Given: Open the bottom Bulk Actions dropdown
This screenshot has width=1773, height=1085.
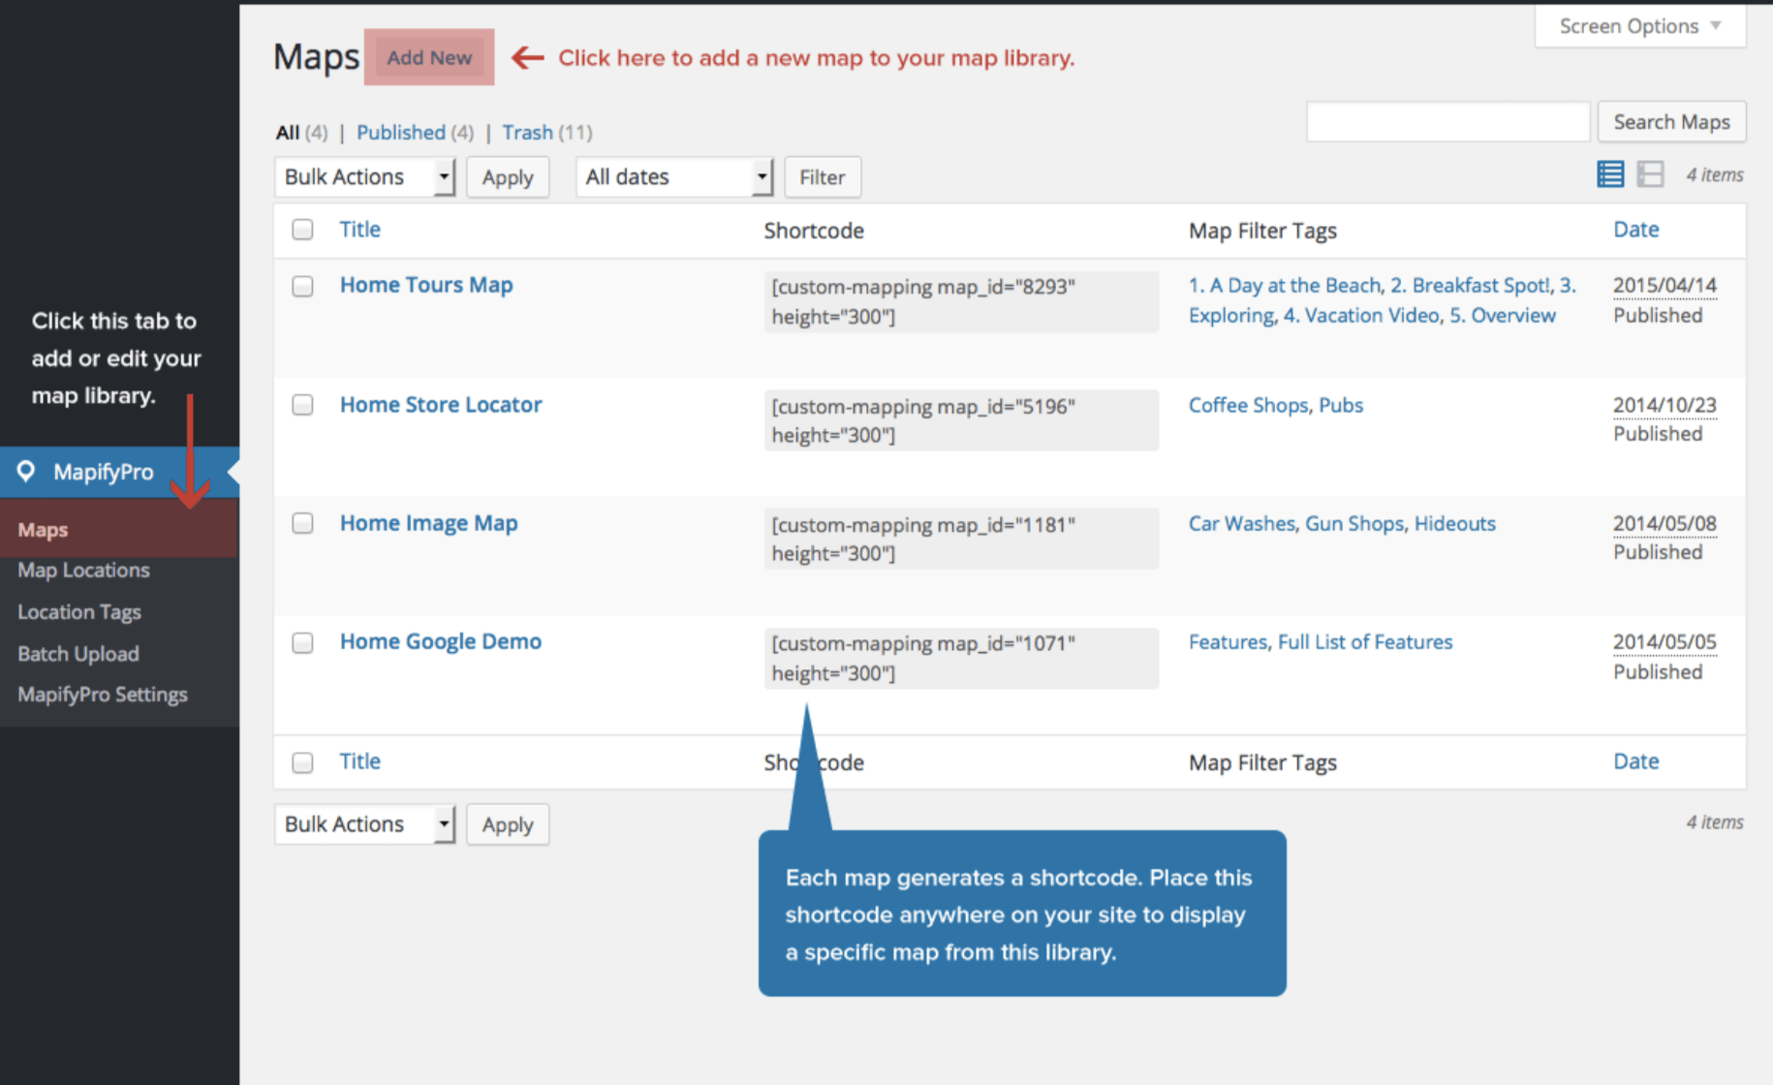Looking at the screenshot, I should click(364, 824).
